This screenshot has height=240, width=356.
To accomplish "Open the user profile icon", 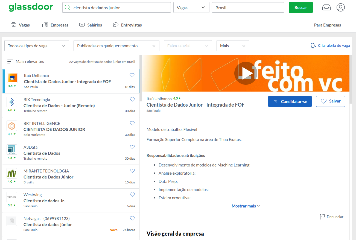I will [341, 8].
